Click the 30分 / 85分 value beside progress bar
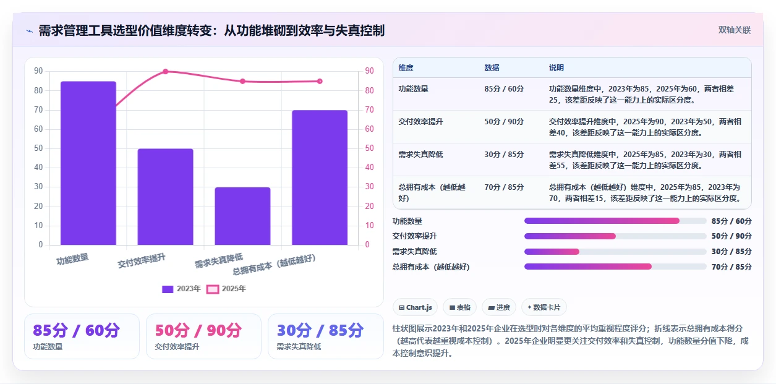The width and height of the screenshot is (776, 384). point(731,252)
